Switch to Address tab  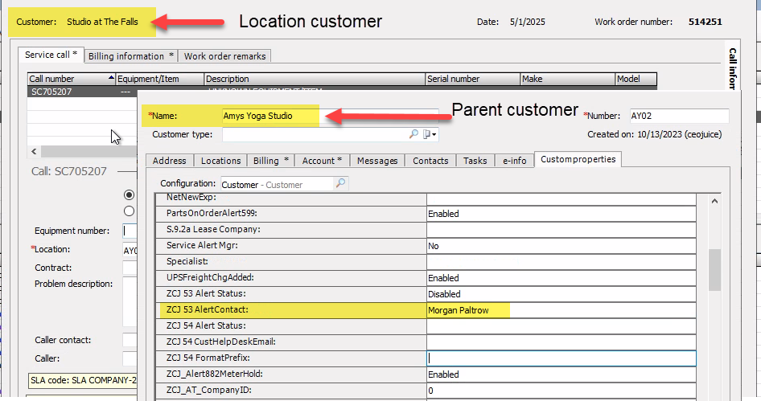pos(170,161)
